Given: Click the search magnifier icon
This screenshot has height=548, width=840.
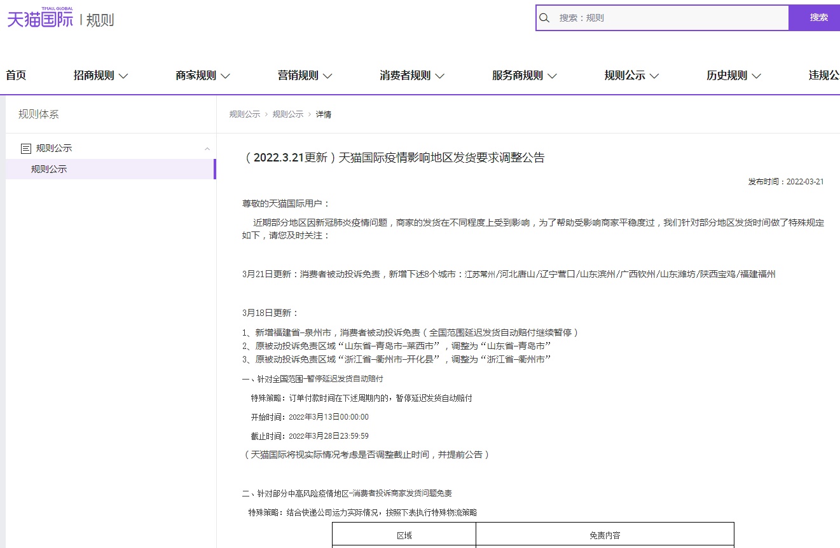Looking at the screenshot, I should point(544,18).
